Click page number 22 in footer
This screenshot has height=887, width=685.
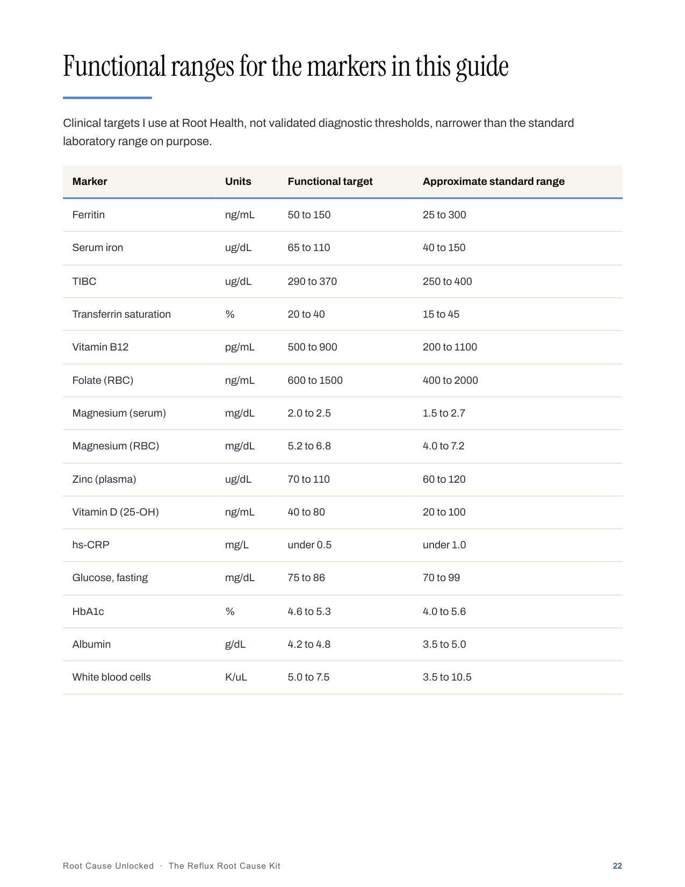tap(617, 866)
